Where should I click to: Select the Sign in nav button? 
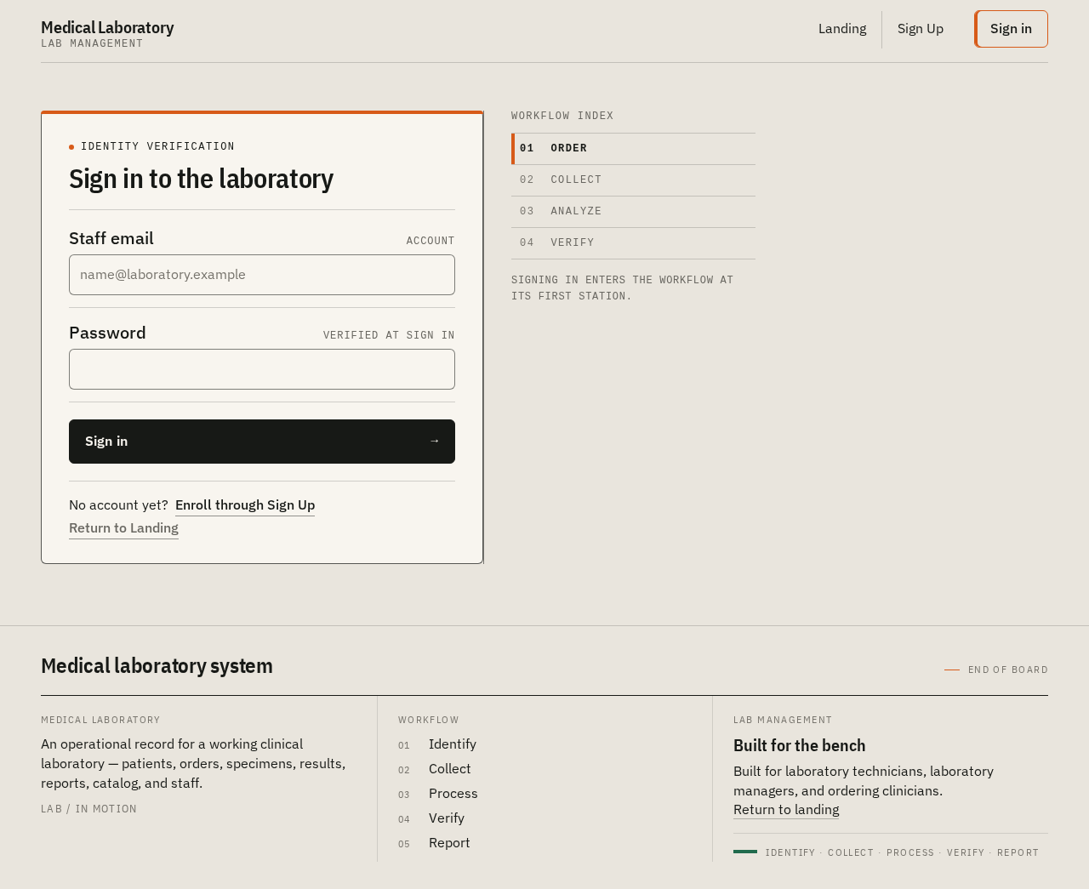[x=1011, y=29]
